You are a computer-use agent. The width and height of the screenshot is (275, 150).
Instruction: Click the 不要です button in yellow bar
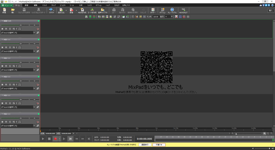pyautogui.click(x=159, y=145)
